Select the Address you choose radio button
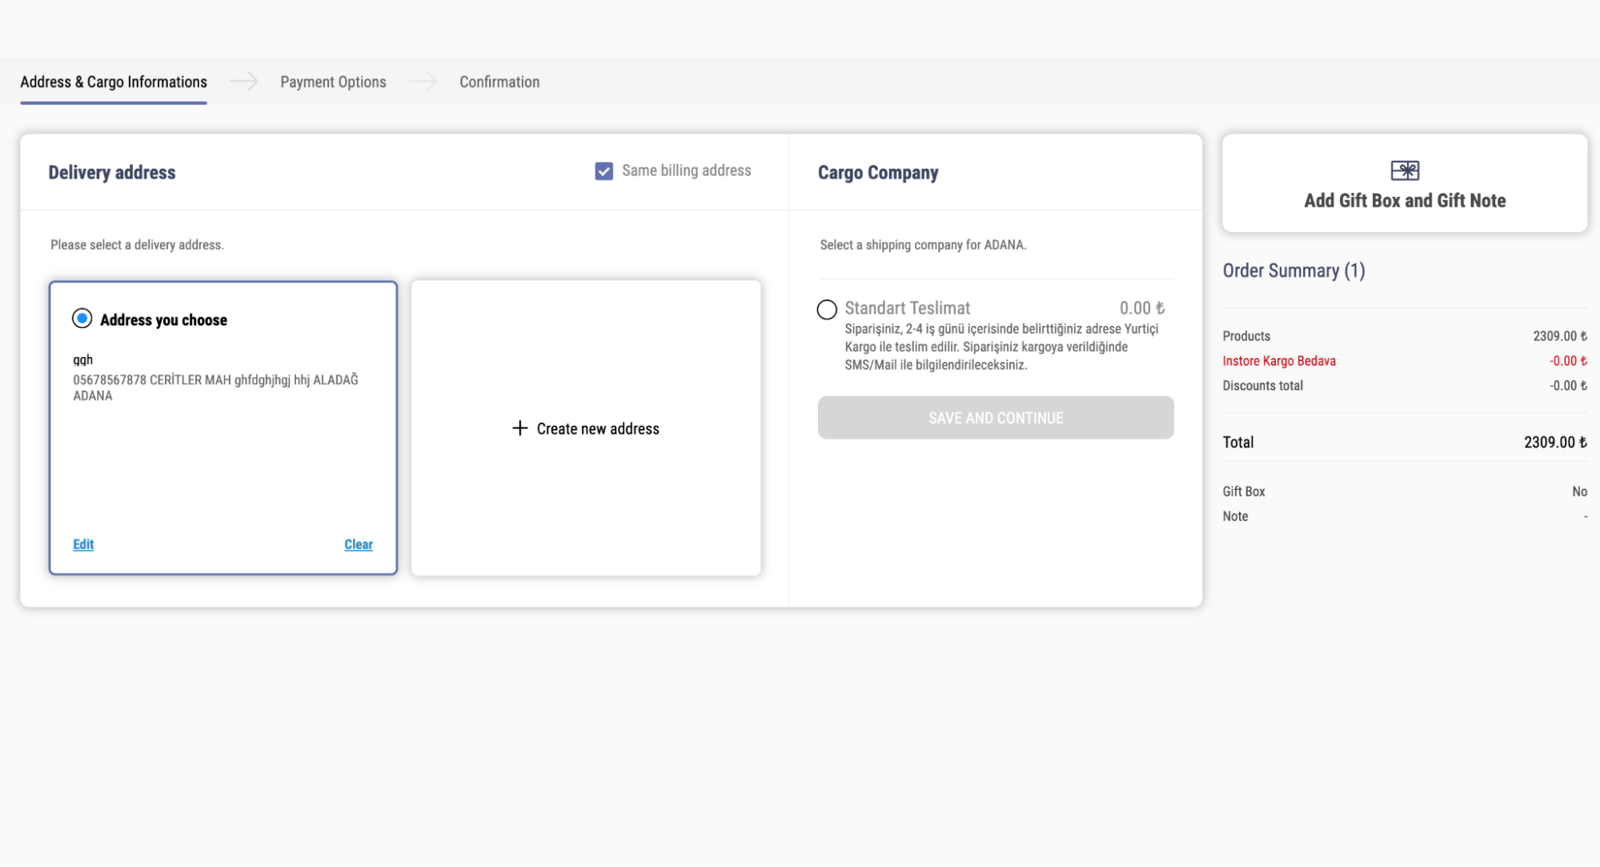This screenshot has width=1600, height=867. [x=82, y=319]
